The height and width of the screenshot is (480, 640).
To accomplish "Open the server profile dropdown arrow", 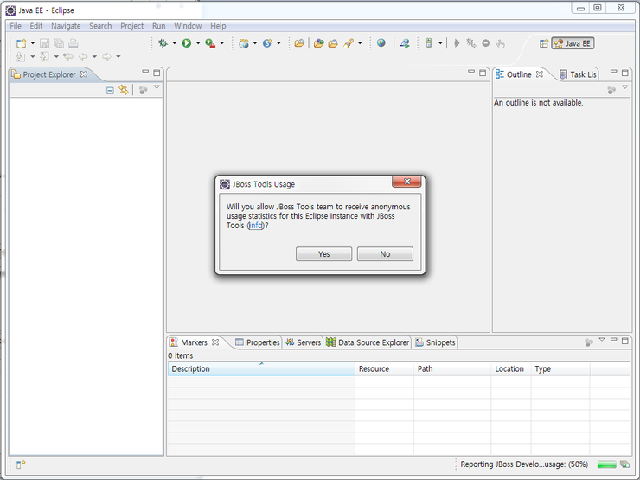I will click(440, 43).
